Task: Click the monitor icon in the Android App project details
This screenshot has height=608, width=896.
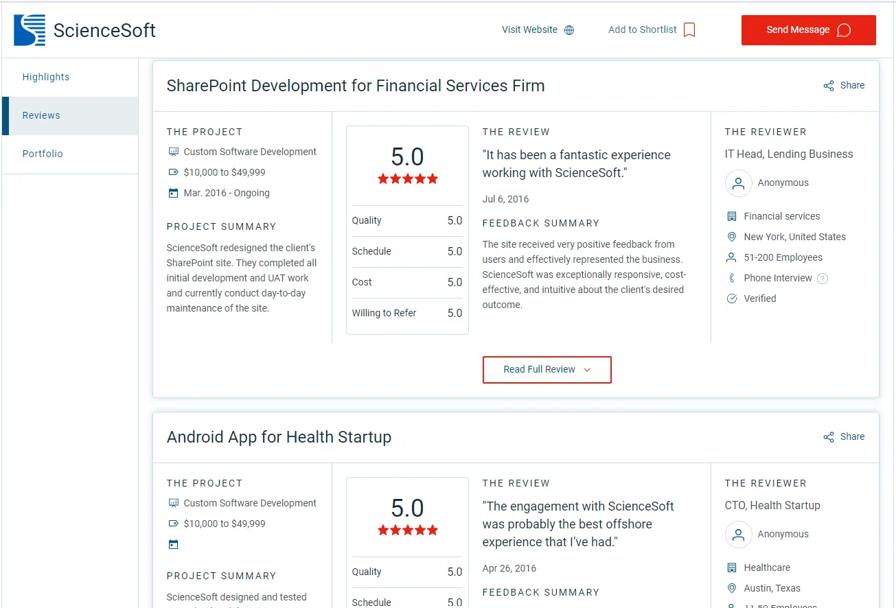Action: 173,503
